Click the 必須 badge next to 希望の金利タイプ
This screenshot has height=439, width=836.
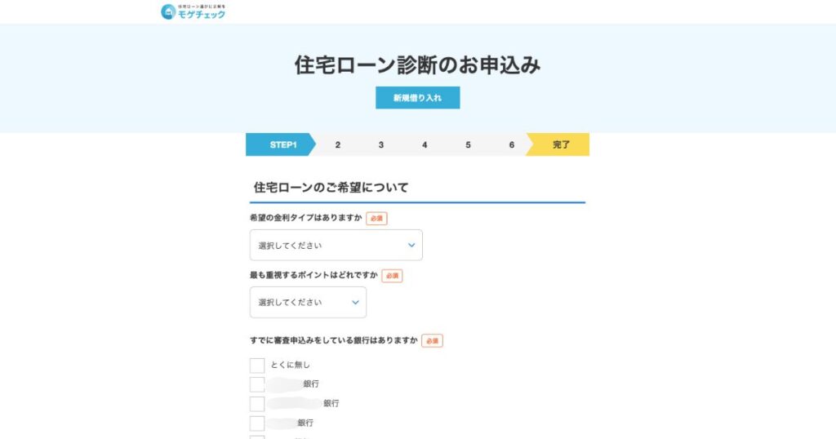[x=376, y=219]
